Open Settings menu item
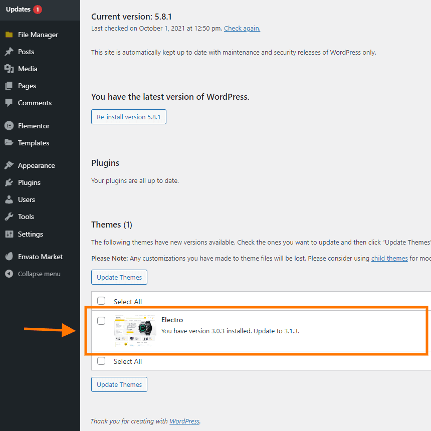This screenshot has height=431, width=431. coord(31,234)
